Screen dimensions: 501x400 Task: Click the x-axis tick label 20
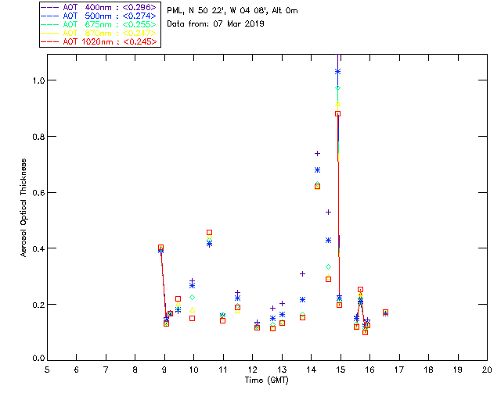pyautogui.click(x=487, y=370)
